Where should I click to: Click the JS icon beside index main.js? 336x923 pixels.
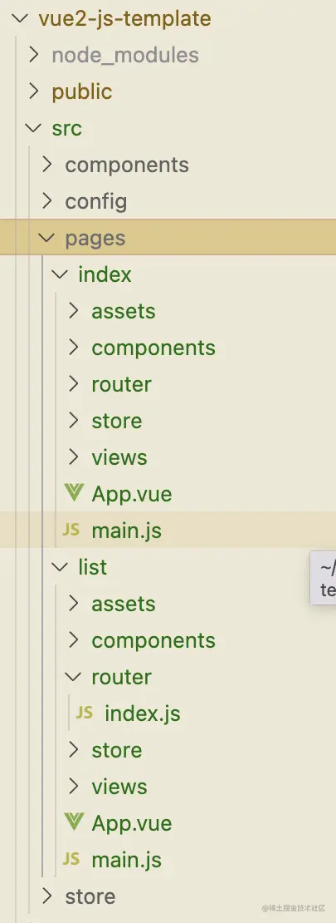(x=71, y=529)
